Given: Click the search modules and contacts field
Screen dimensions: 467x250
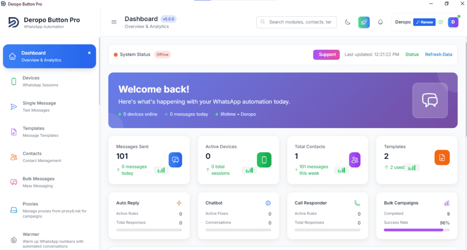Looking at the screenshot, I should [296, 22].
